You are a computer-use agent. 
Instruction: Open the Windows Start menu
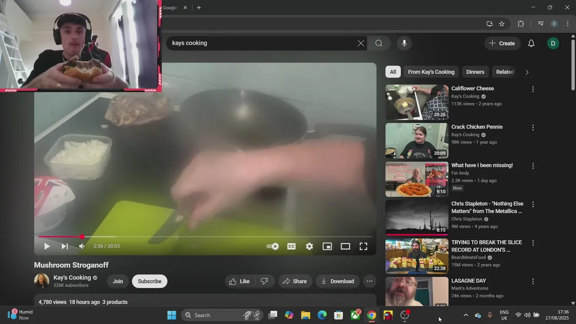(x=172, y=315)
